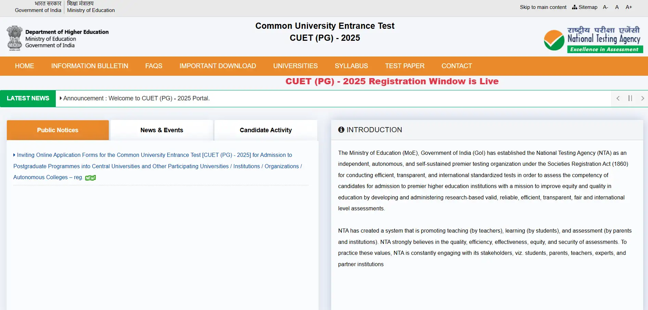Image resolution: width=648 pixels, height=310 pixels.
Task: Click the green NEW badge icon
Action: 90,178
